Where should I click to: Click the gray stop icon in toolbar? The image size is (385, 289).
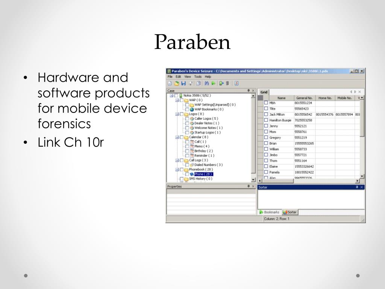[227, 84]
